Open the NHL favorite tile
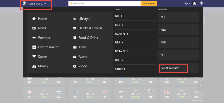The height and width of the screenshot is (103, 224). 178,55
